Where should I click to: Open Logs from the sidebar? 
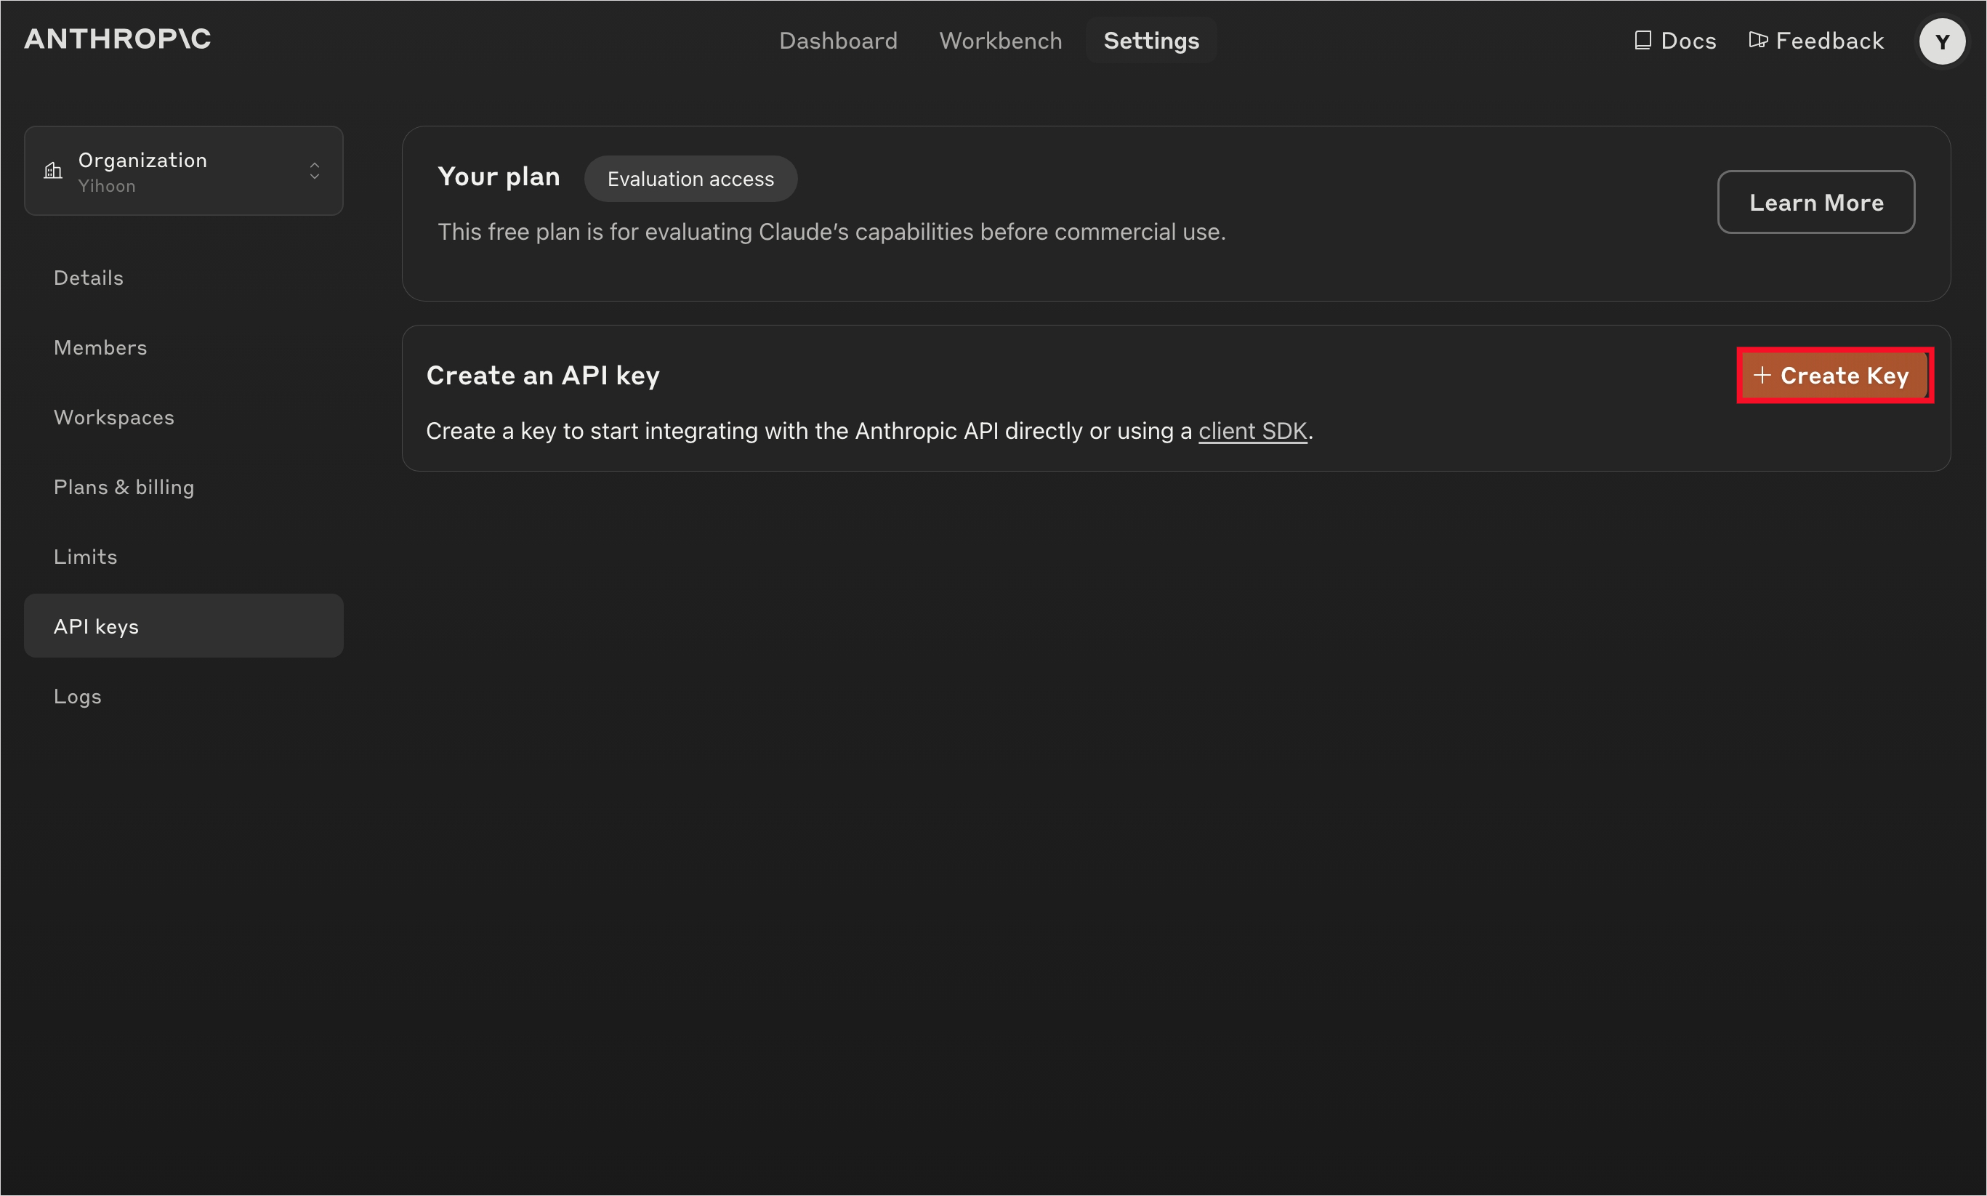tap(77, 696)
